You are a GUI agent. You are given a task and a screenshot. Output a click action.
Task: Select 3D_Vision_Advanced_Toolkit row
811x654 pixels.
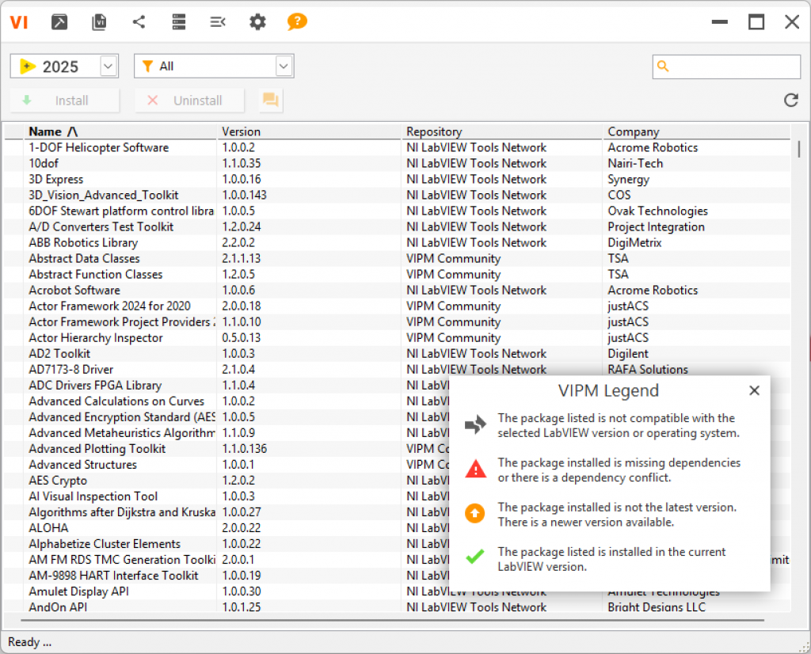coord(398,195)
